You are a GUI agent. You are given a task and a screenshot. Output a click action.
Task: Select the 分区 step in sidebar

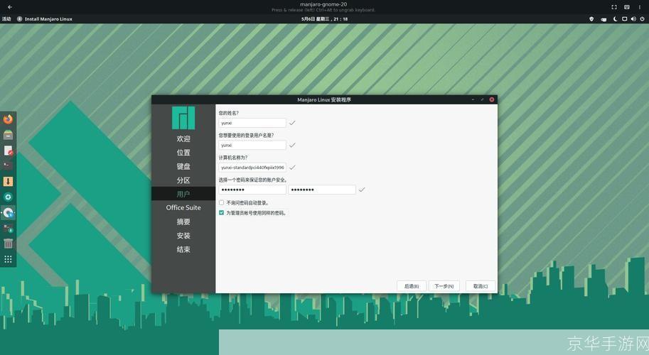tap(183, 180)
